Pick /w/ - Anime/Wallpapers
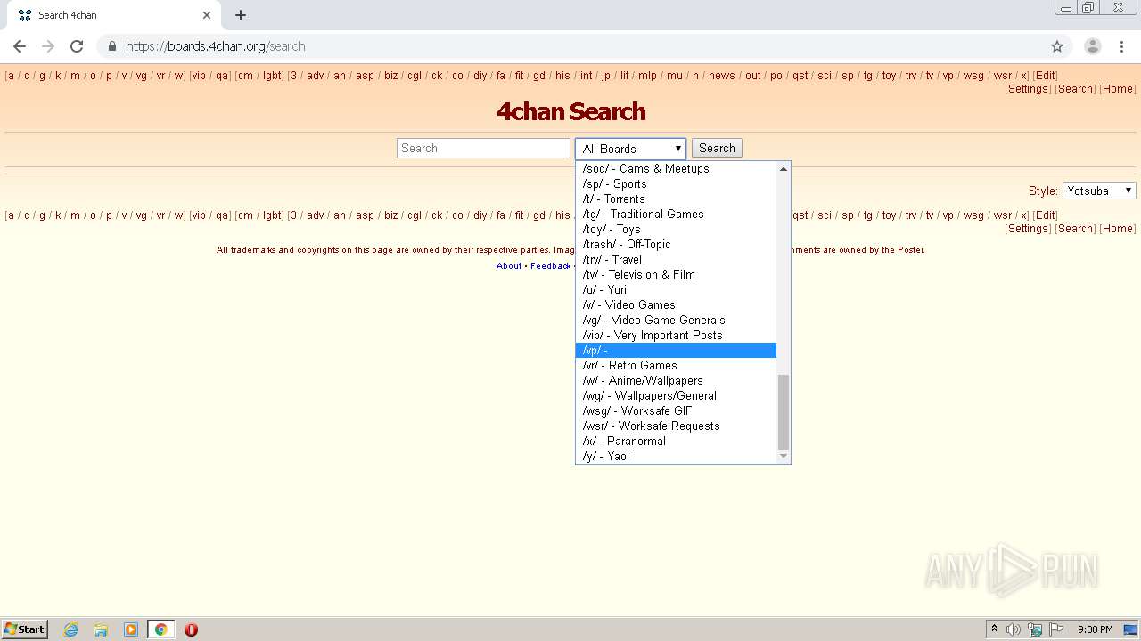This screenshot has height=641, width=1141. click(x=676, y=380)
